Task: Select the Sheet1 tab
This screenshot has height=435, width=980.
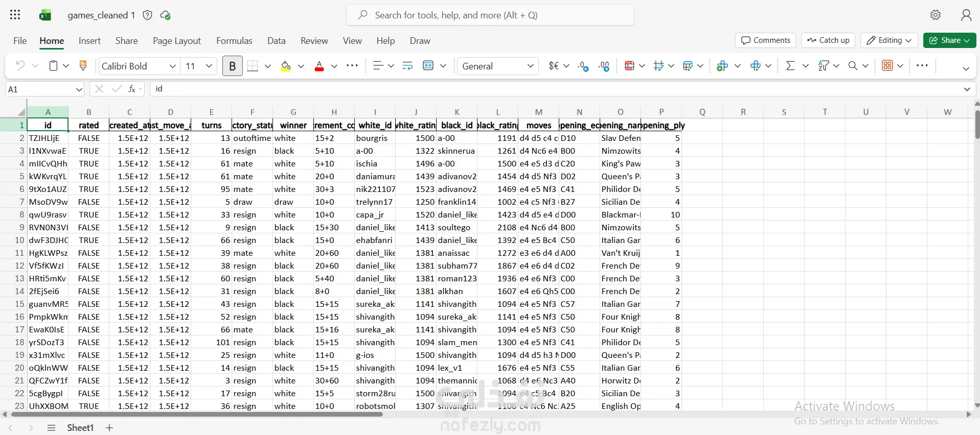Action: [x=80, y=428]
